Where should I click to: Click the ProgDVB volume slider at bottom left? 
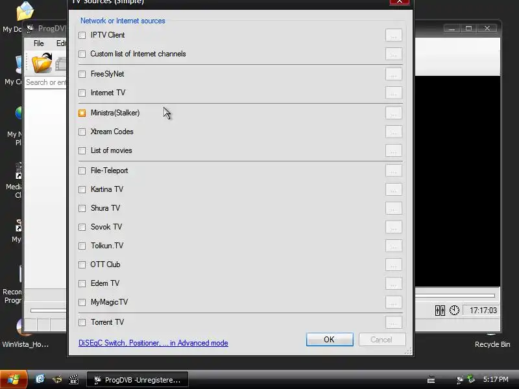click(x=48, y=311)
